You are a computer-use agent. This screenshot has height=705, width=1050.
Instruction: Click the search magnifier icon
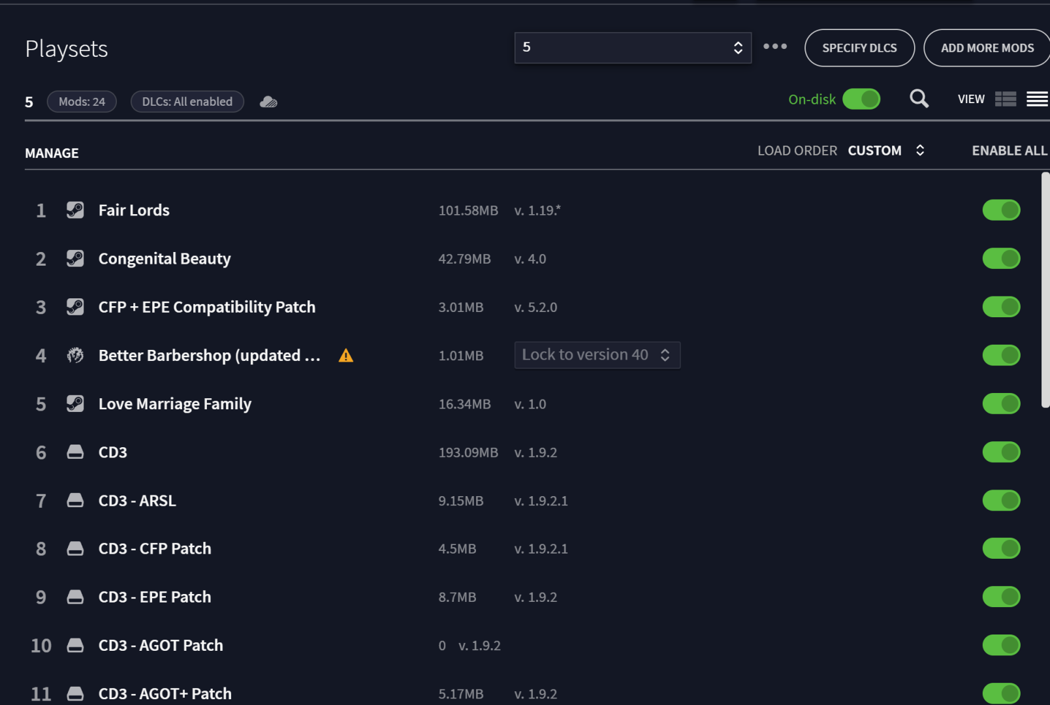pos(919,99)
